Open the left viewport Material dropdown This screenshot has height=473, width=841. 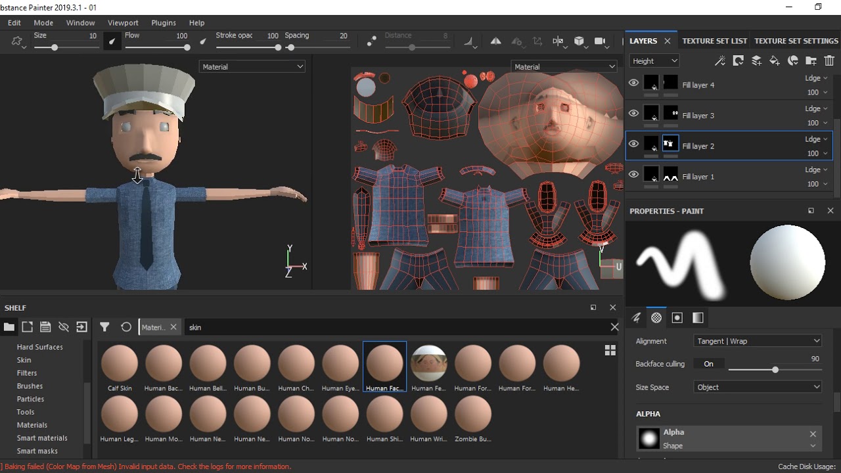[252, 67]
